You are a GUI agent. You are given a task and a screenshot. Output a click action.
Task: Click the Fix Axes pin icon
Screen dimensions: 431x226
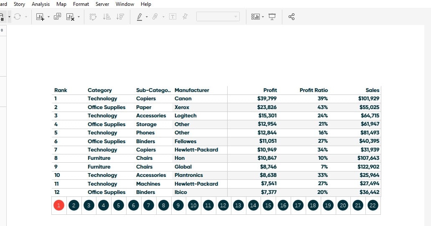185,17
